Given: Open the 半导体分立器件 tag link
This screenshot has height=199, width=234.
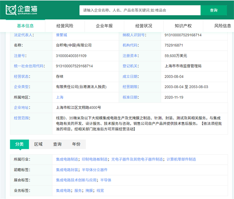Looking at the screenshot, I should [95, 170].
